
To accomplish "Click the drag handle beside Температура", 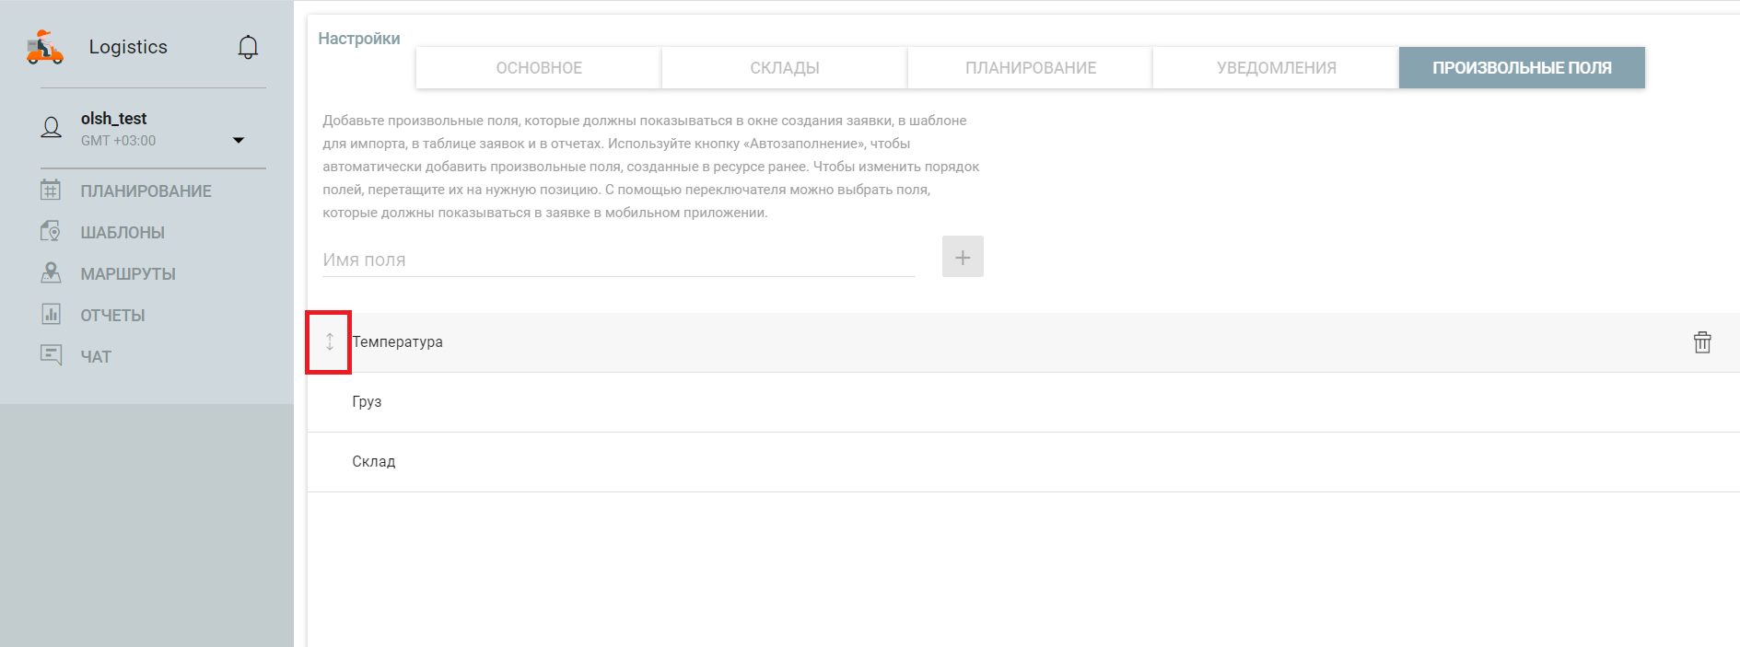I will (330, 341).
